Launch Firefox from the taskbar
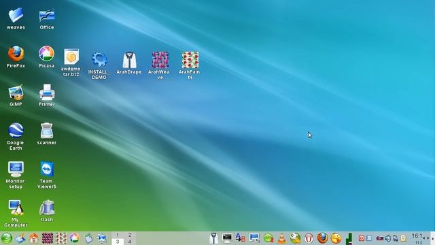 (x=322, y=238)
